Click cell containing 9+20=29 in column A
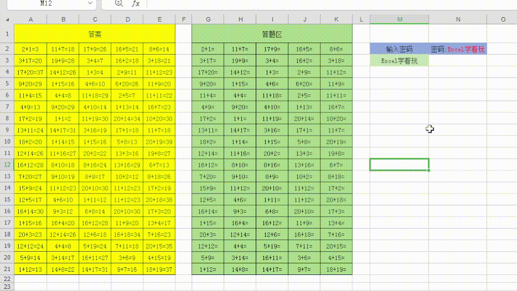Screen dimensions: 517x291 31,84
